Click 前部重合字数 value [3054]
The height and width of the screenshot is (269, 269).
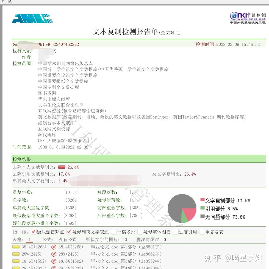[136, 208]
